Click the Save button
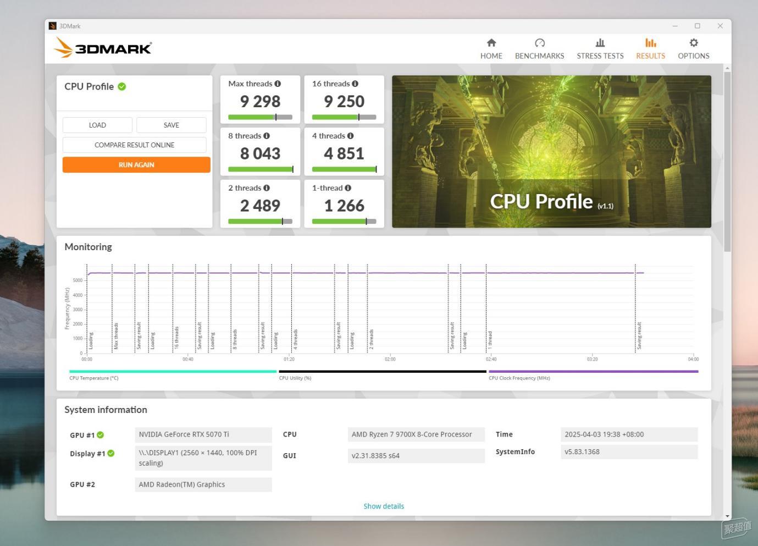The image size is (758, 546). 171,125
